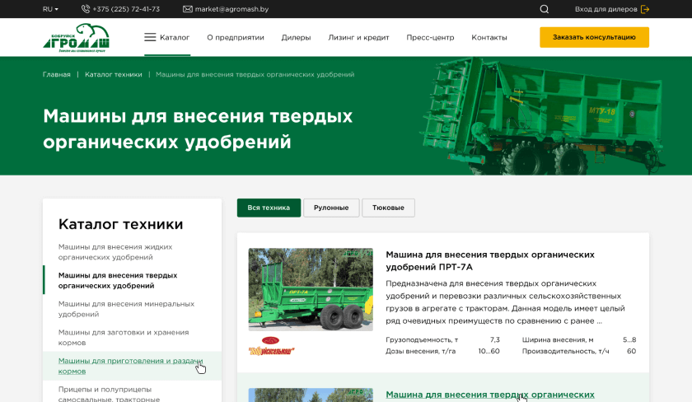
Task: Click 'Грузоподъемность, т' spec label
Action: (x=422, y=339)
